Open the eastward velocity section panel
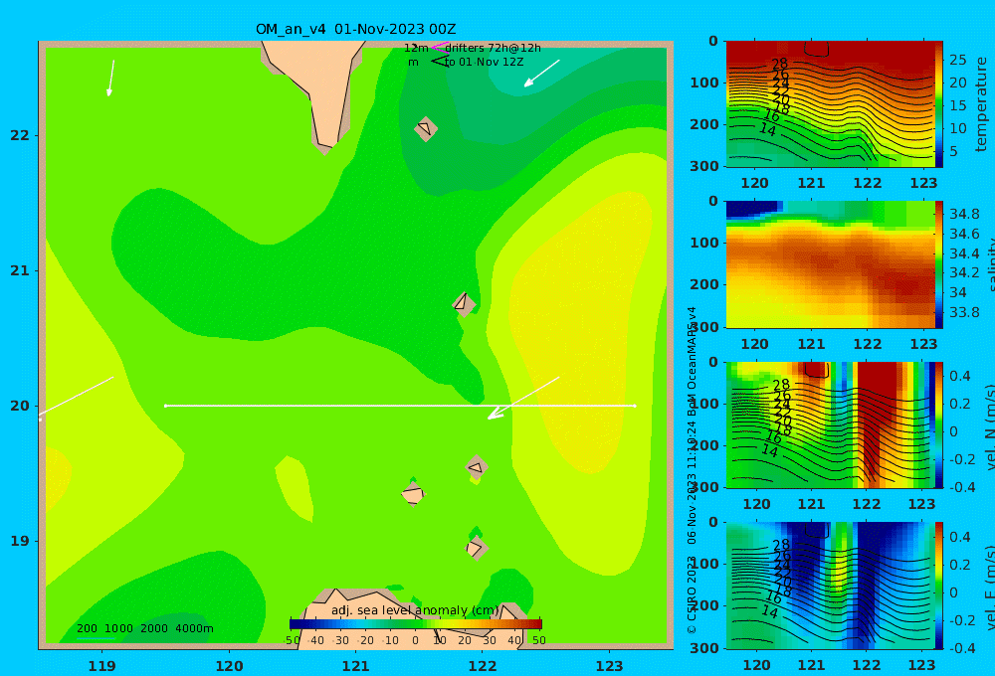Viewport: 995px width, 676px height. tap(830, 586)
